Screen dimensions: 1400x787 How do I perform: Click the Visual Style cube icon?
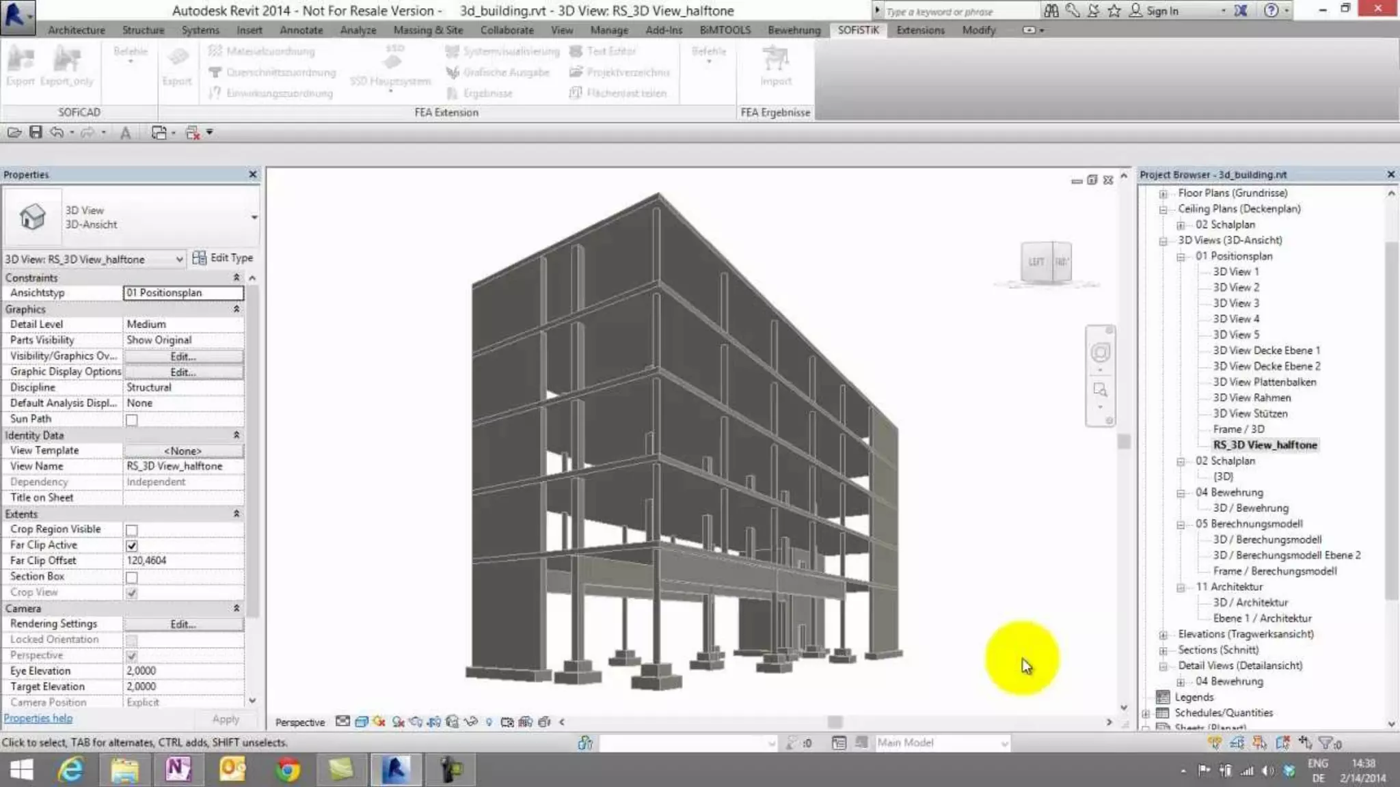click(362, 721)
